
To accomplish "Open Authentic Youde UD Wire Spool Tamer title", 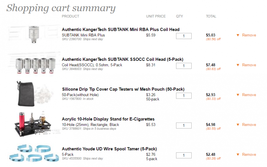I will [x=109, y=149].
